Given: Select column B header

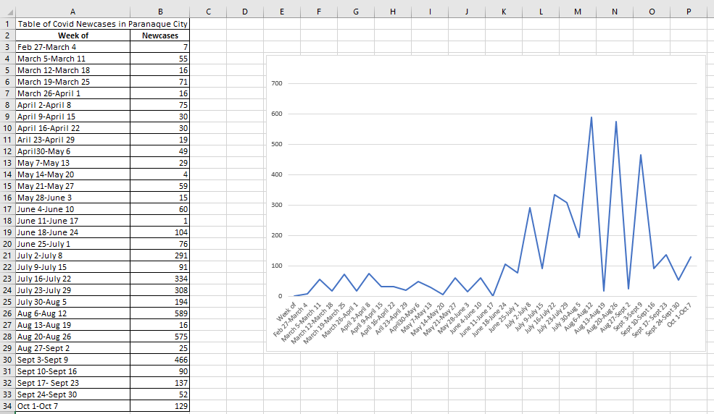Looking at the screenshot, I should pyautogui.click(x=159, y=12).
